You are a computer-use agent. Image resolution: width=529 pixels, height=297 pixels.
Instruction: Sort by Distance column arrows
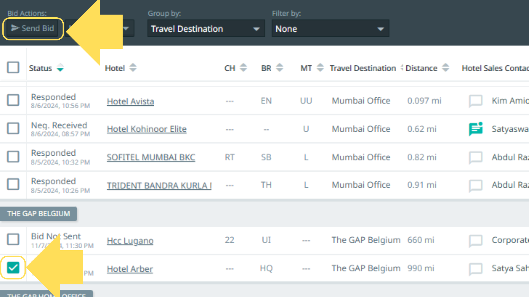446,68
